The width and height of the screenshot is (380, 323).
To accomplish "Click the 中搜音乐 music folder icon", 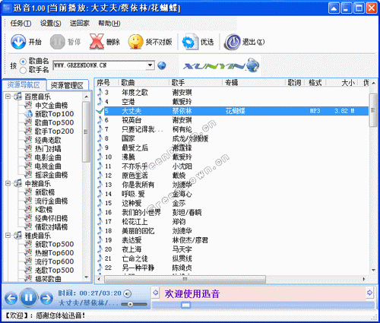I will pyautogui.click(x=18, y=183).
